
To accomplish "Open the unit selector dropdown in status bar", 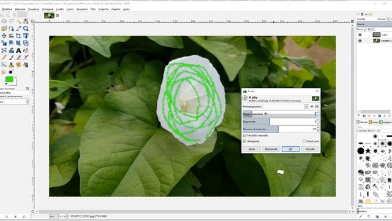I will coord(54,216).
